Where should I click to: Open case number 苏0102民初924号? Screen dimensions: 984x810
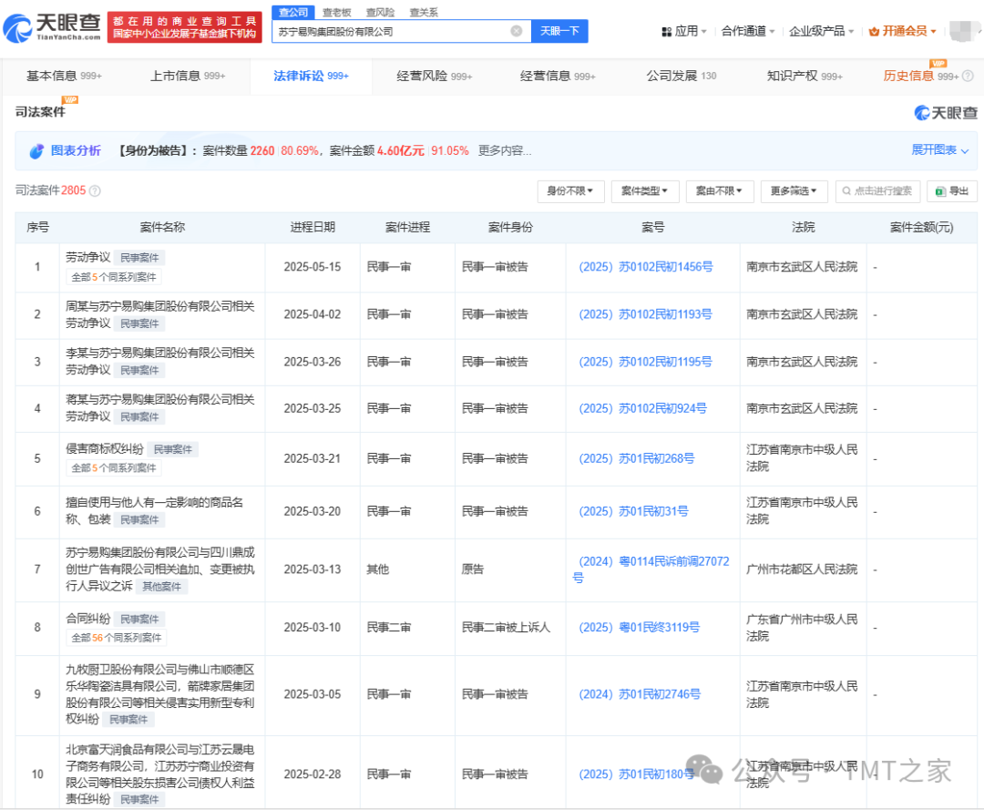642,409
